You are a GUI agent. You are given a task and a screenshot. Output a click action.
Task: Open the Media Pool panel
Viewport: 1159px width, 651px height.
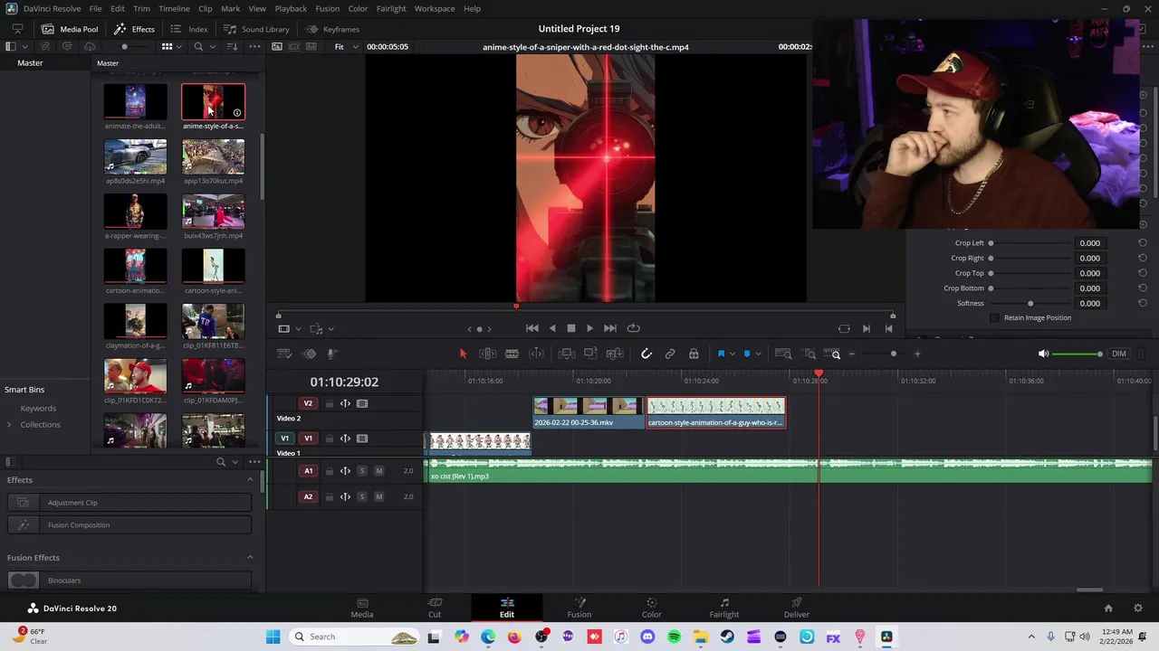[x=70, y=29]
